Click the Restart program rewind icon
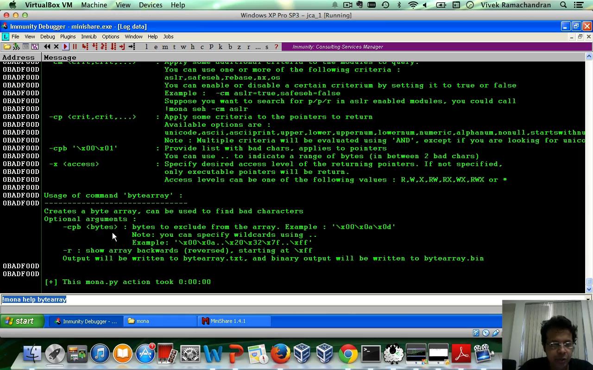 [47, 47]
